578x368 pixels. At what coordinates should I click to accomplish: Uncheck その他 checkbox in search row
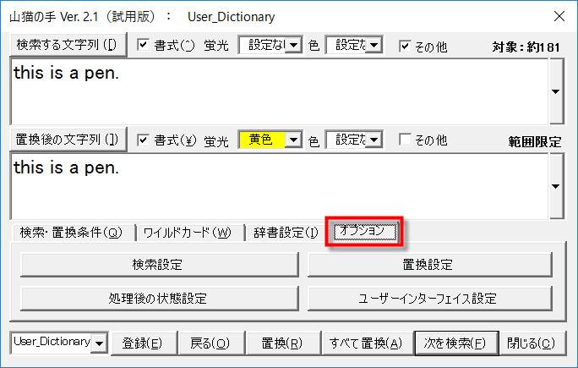406,45
